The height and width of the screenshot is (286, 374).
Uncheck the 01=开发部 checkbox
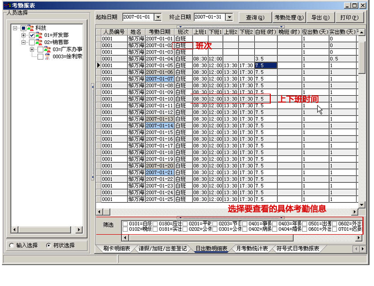pyautogui.click(x=32, y=36)
